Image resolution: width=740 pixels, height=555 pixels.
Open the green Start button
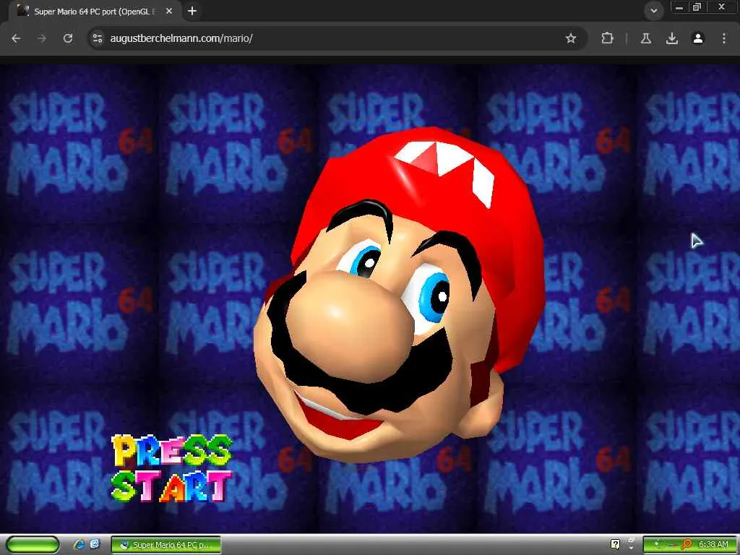32,544
